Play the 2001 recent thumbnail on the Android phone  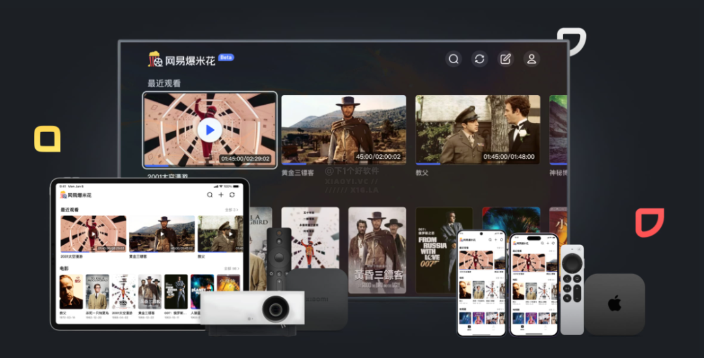(476, 260)
